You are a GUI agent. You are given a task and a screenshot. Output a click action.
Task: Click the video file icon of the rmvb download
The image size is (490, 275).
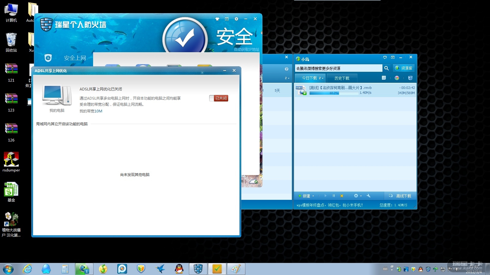(x=301, y=90)
